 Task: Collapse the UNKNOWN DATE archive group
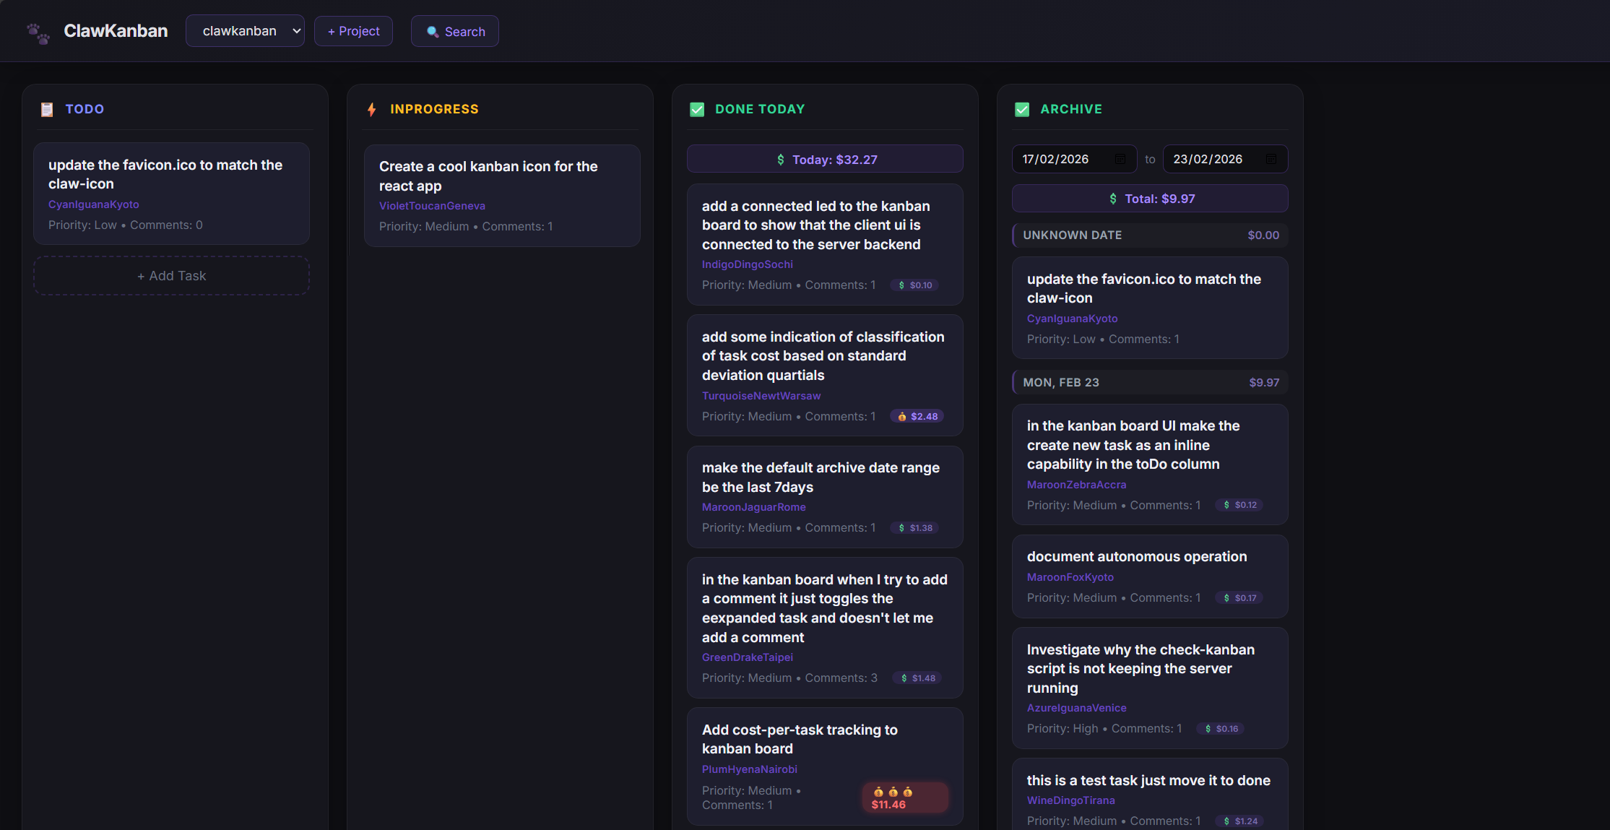tap(1150, 235)
